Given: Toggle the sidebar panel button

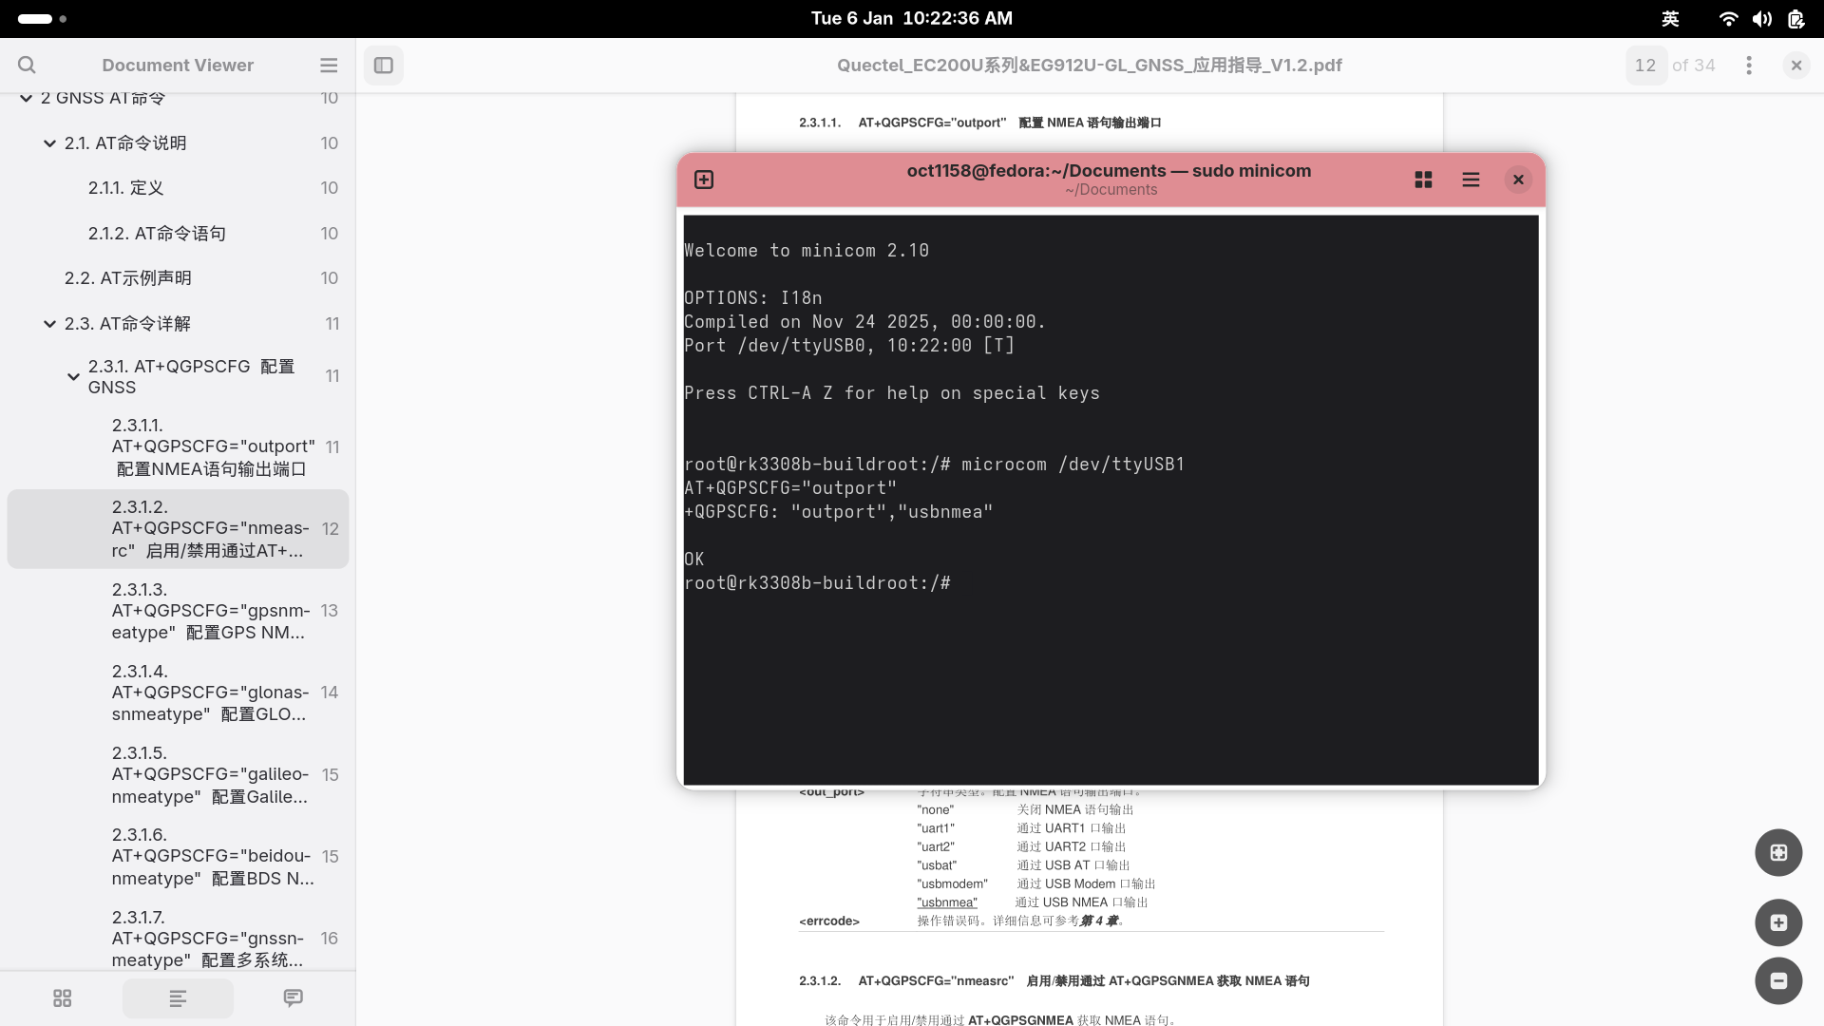Looking at the screenshot, I should pyautogui.click(x=384, y=65).
